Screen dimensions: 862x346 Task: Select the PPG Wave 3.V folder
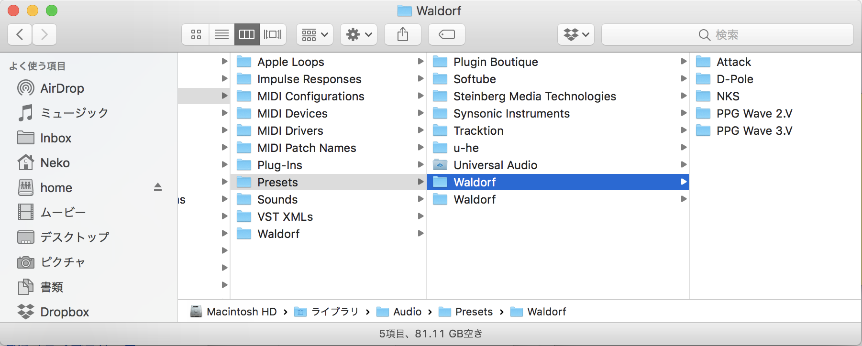pyautogui.click(x=754, y=130)
